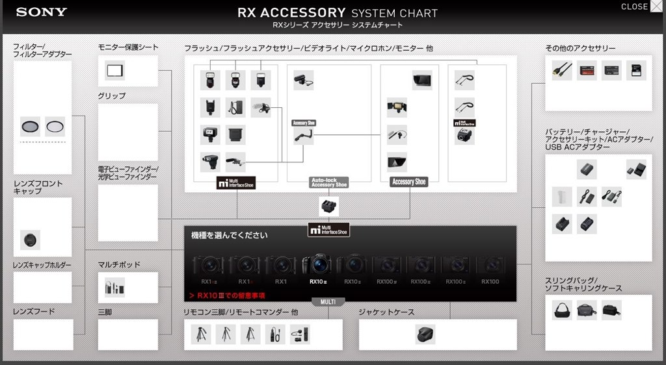Open the clear protector filter icon
666x365 pixels.
(x=55, y=127)
